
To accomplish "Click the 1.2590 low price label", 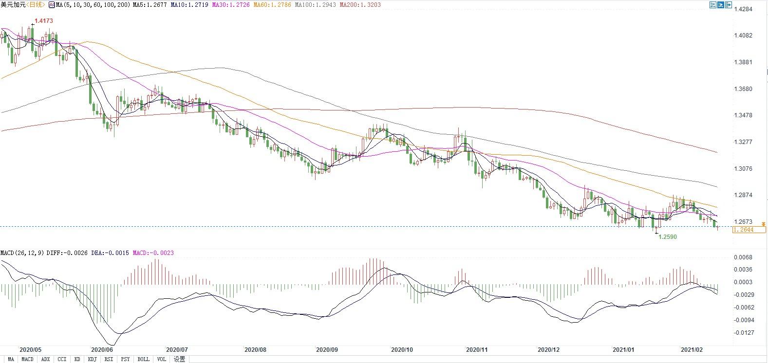I will pyautogui.click(x=668, y=237).
